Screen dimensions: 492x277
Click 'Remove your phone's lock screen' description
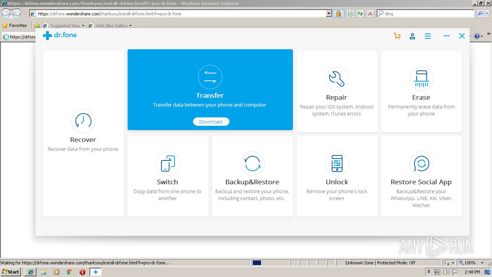pyautogui.click(x=337, y=195)
